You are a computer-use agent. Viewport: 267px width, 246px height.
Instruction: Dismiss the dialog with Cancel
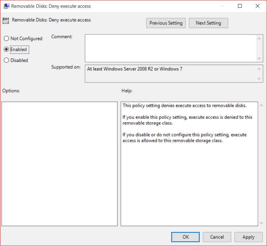[217, 237]
